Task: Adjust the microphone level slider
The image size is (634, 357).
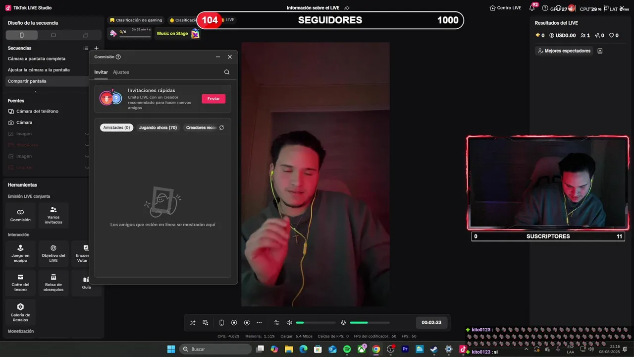Action: pyautogui.click(x=370, y=323)
